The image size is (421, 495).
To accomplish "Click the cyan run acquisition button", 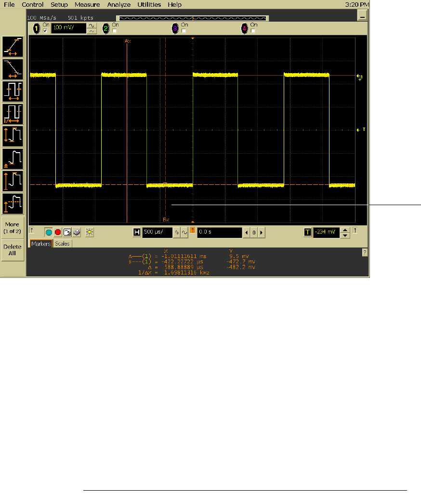I will pyautogui.click(x=49, y=233).
